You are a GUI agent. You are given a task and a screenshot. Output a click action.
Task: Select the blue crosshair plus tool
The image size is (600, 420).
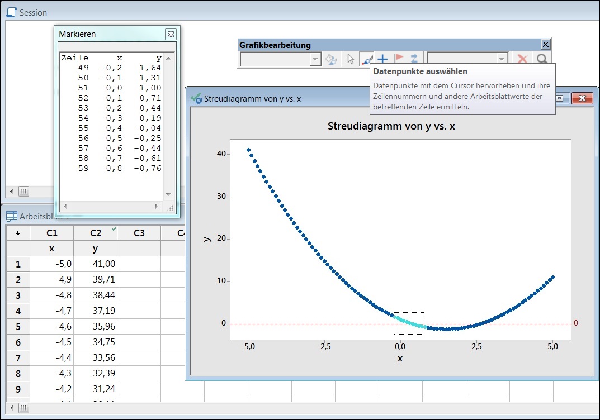point(382,59)
